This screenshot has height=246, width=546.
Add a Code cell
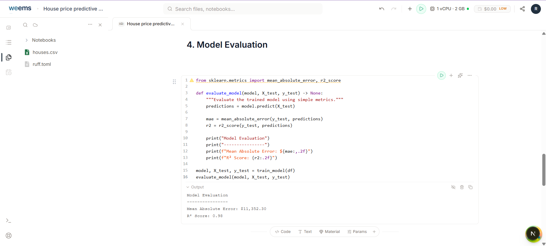pyautogui.click(x=283, y=232)
